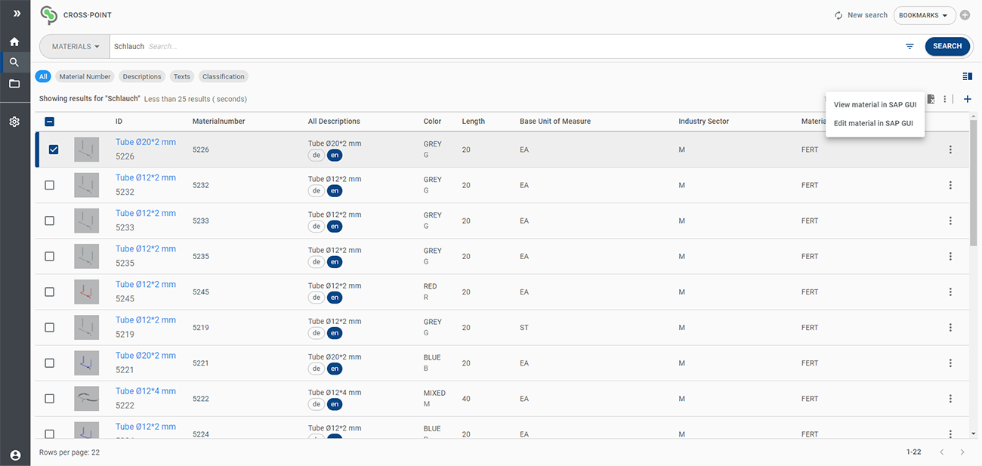Open the row actions menu for 5235
982x466 pixels.
[x=950, y=256]
